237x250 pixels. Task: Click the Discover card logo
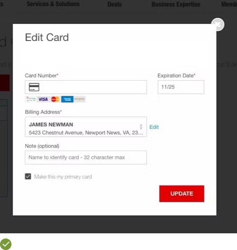click(x=79, y=99)
